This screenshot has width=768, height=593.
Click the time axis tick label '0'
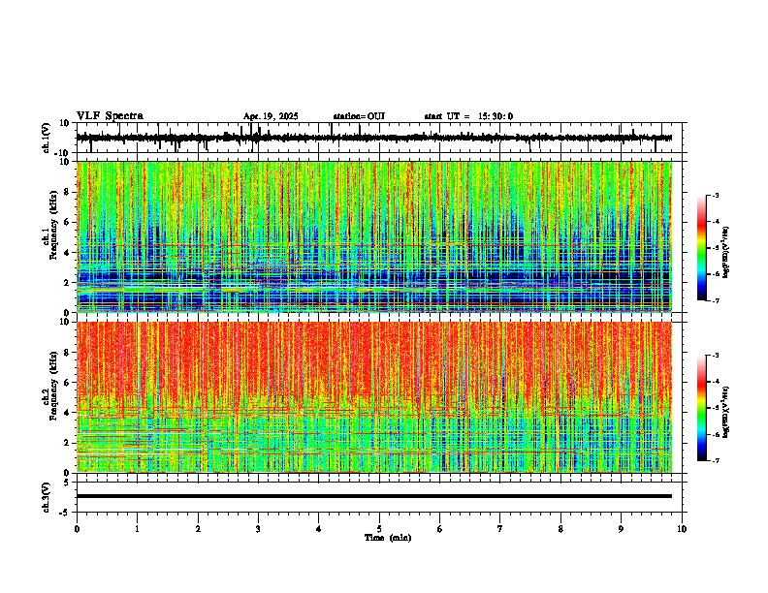click(77, 528)
